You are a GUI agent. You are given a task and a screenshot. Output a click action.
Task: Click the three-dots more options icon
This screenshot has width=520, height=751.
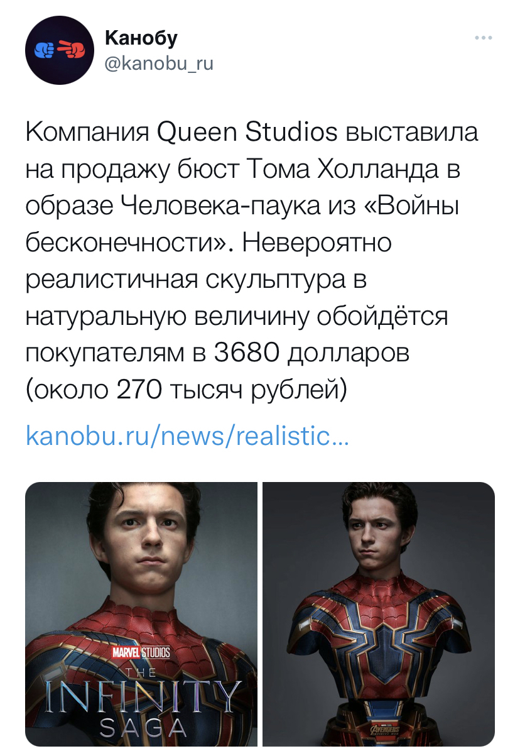pyautogui.click(x=483, y=38)
